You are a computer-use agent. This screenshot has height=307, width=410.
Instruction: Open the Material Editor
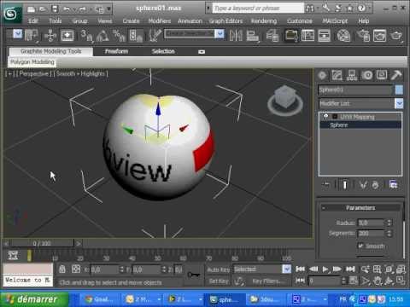tap(343, 36)
